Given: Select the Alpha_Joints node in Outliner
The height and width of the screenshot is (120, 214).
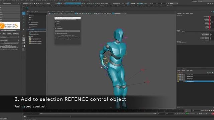Looking at the screenshot, I should (34, 26).
